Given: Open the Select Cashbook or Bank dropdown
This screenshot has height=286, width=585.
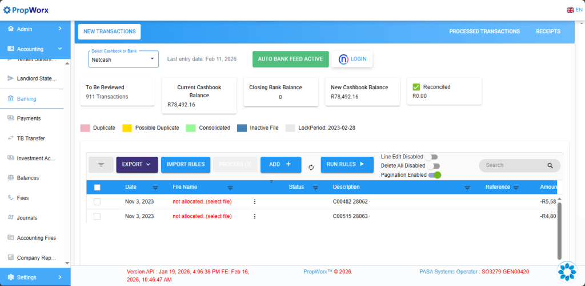Looking at the screenshot, I should coord(123,59).
